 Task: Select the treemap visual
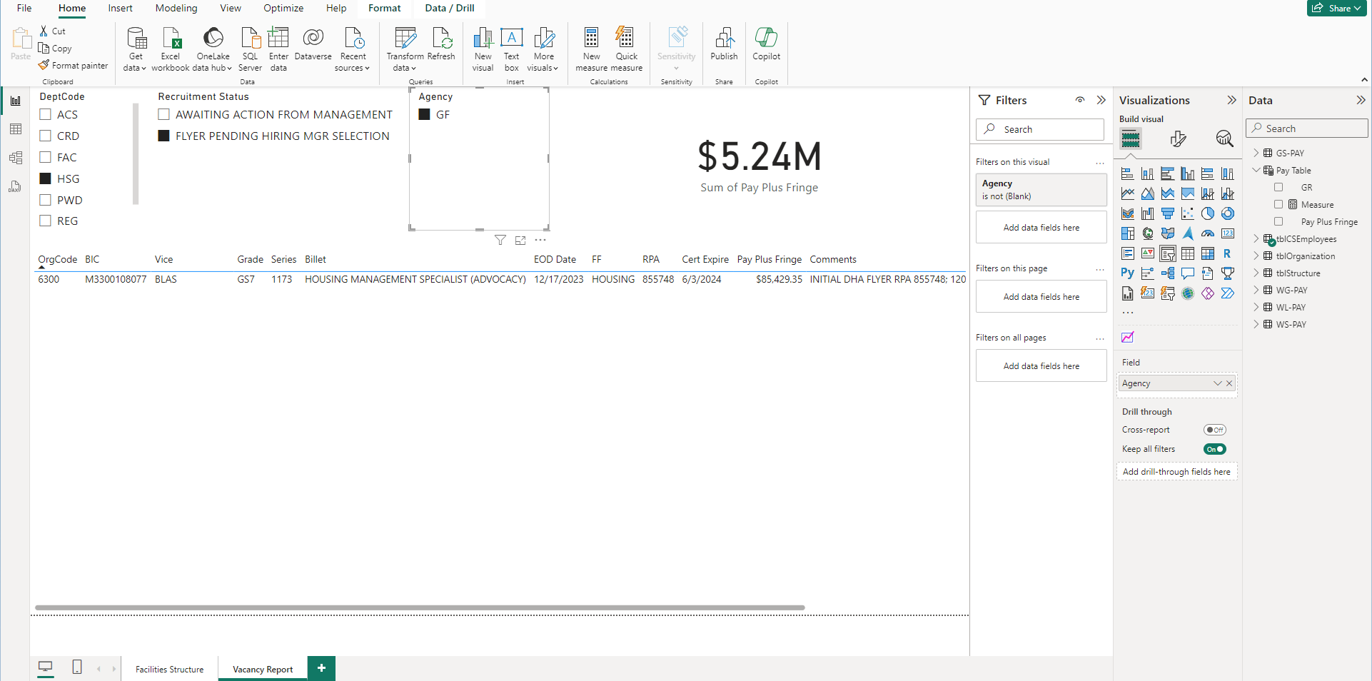[x=1127, y=233]
